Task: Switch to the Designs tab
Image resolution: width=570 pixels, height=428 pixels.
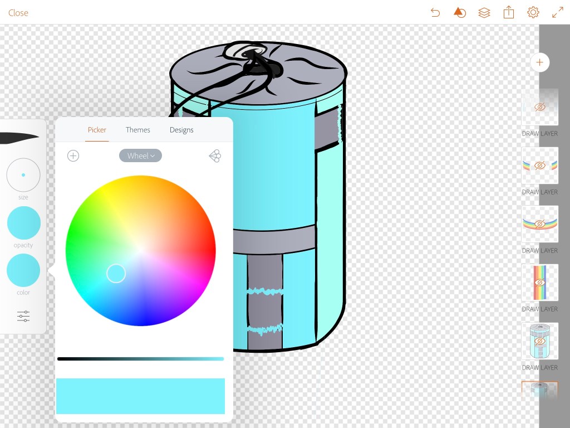Action: (181, 130)
